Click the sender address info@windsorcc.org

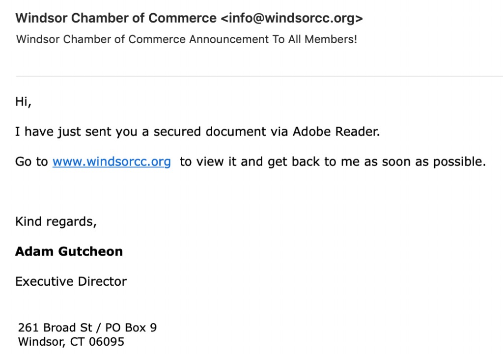click(292, 18)
